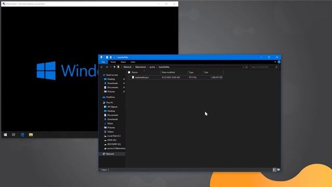Open the Start menu in the remote desktop

[5, 135]
